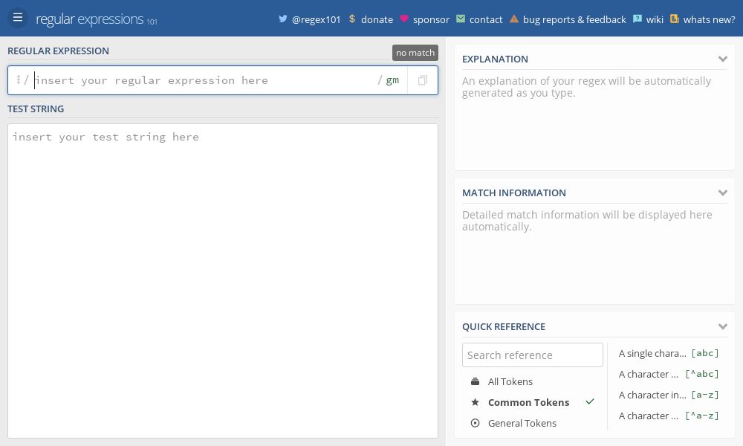
Task: Collapse the Explanation panel
Action: point(723,59)
